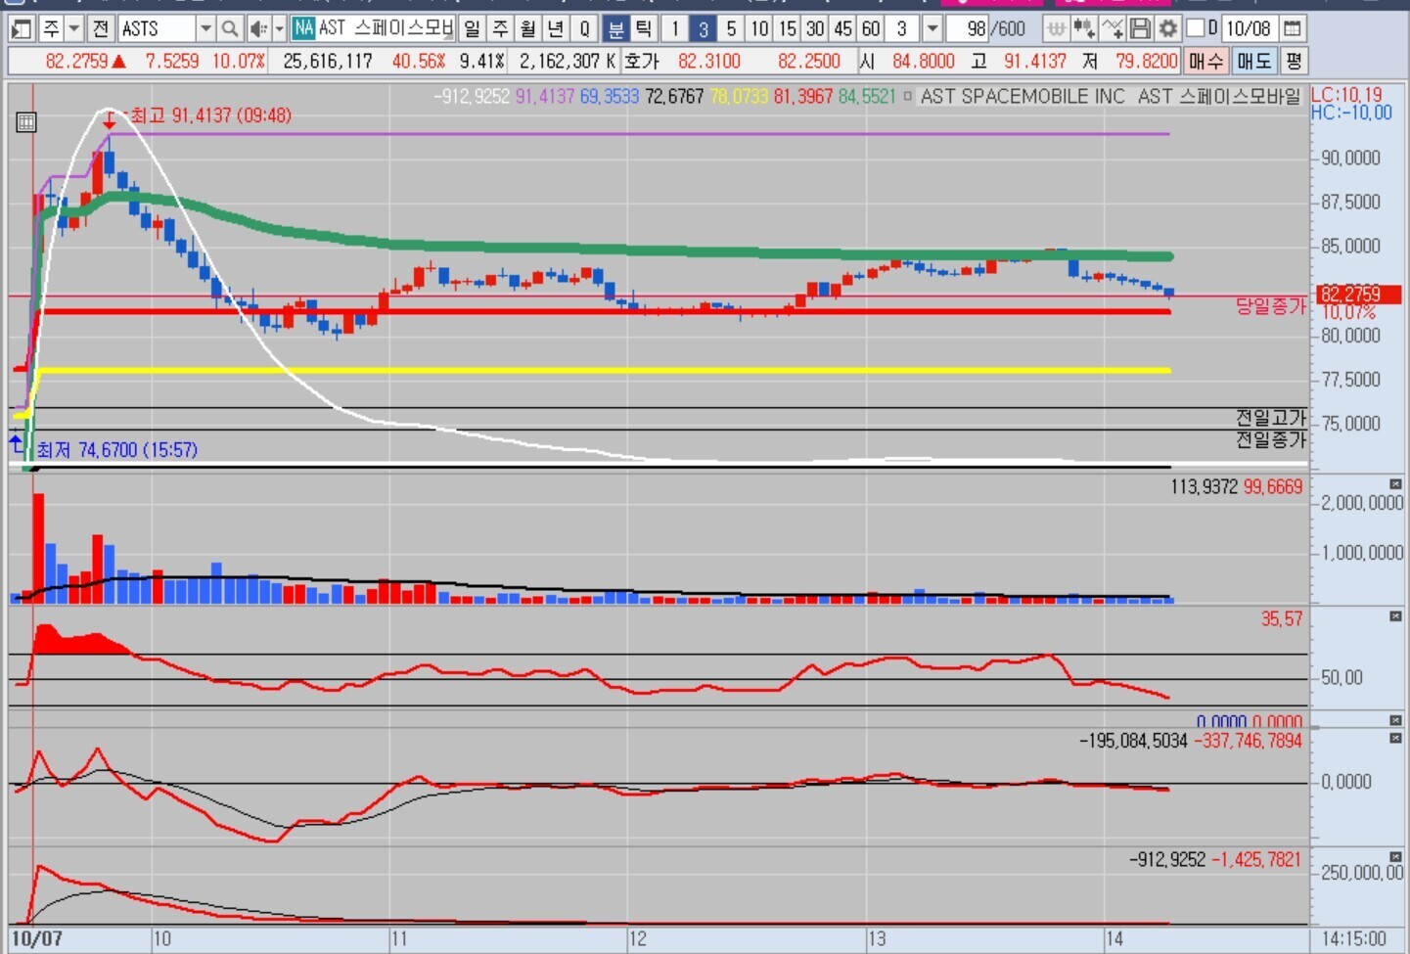Click the add line overlay icon

coord(1113,28)
